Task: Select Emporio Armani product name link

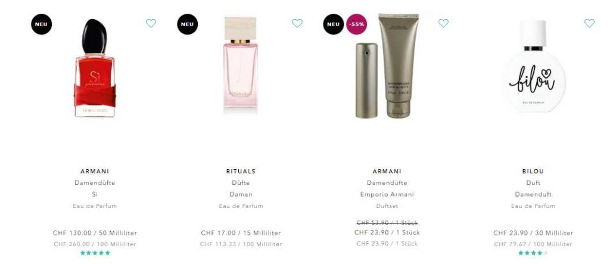Action: (387, 194)
